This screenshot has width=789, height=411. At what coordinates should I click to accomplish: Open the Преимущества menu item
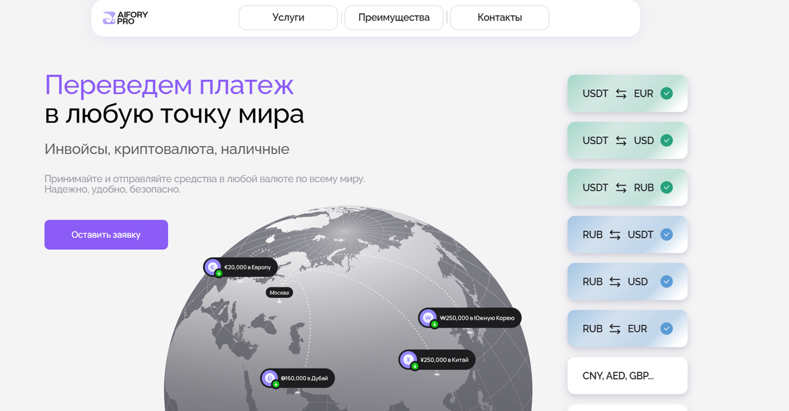[393, 18]
